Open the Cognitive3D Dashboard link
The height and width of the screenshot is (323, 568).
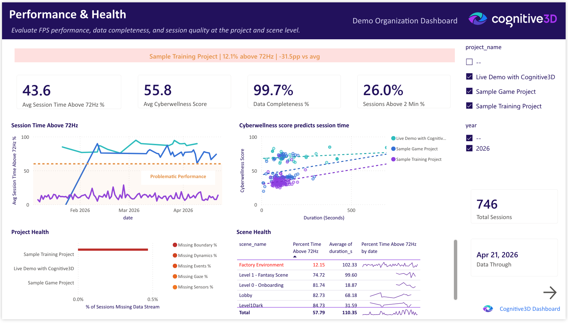[529, 308]
